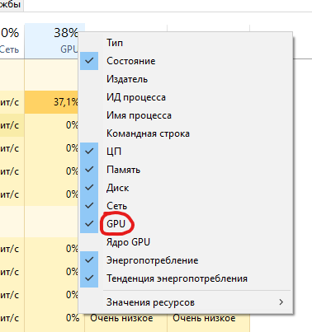The image size is (312, 332).
Task: Enable the Тип column
Action: (x=186, y=43)
